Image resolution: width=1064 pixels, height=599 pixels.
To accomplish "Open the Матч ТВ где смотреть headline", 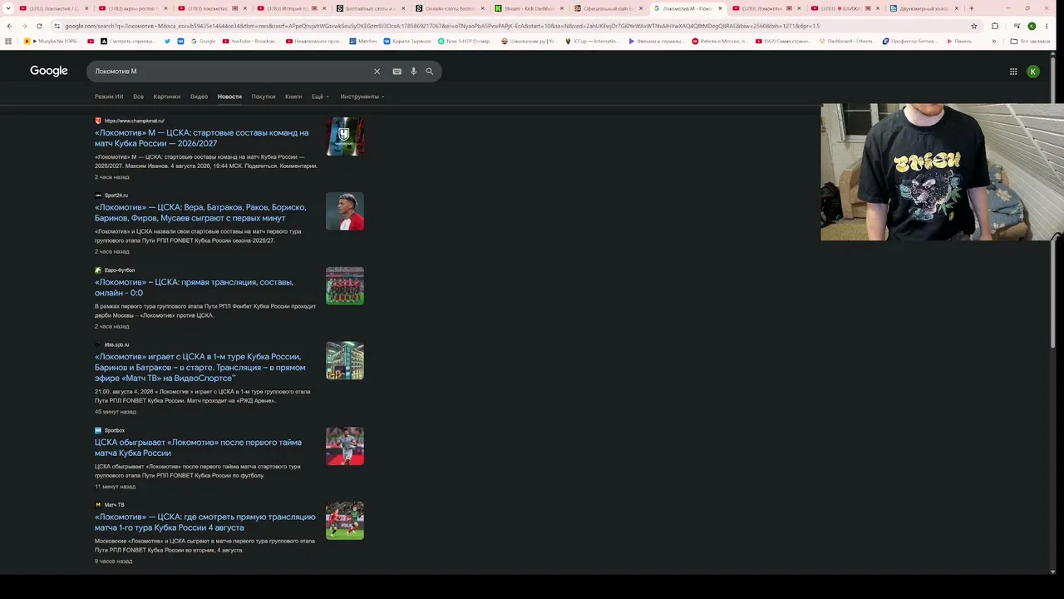I will pyautogui.click(x=205, y=522).
